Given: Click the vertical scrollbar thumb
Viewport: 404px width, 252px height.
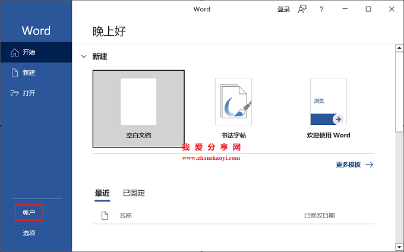Looking at the screenshot, I should click(399, 92).
